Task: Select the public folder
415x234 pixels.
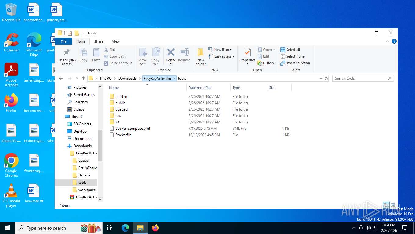Action: click(120, 103)
